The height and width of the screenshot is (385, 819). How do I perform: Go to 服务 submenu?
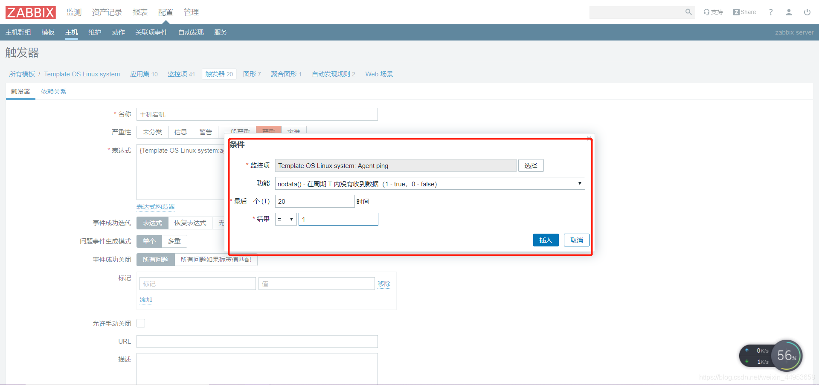(x=221, y=32)
